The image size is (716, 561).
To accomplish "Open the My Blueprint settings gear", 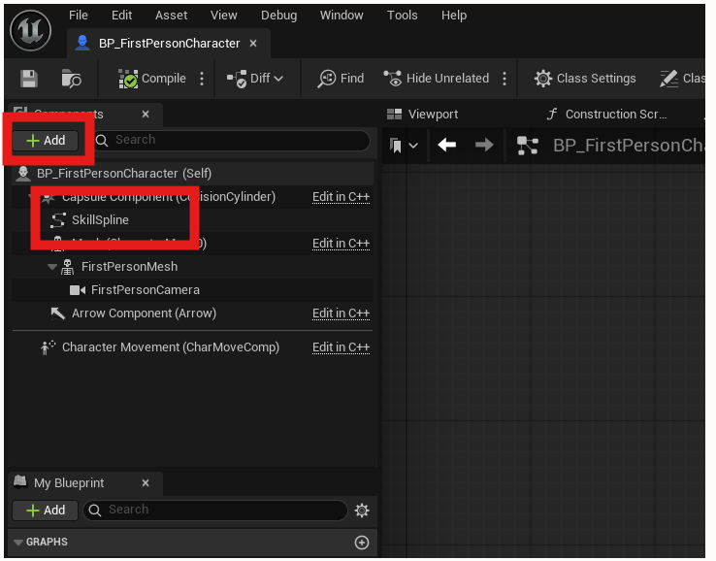I will coord(362,511).
